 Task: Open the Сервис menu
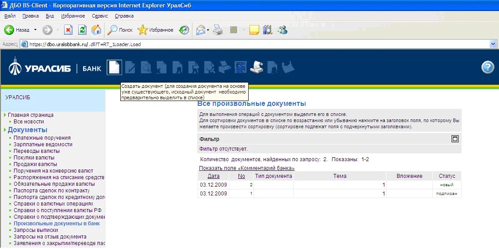coord(100,16)
